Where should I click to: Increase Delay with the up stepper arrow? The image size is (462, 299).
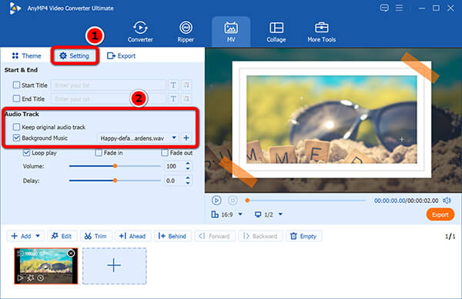point(188,178)
